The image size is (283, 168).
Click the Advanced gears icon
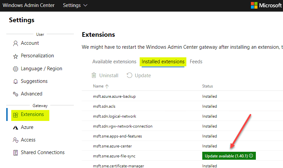pyautogui.click(x=15, y=94)
